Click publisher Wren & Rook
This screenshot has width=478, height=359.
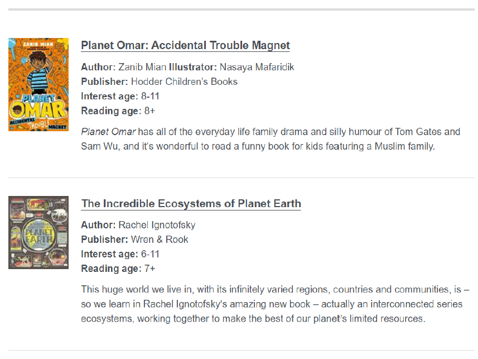(x=160, y=240)
